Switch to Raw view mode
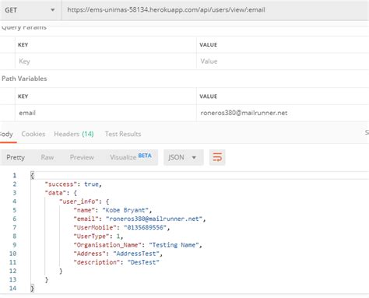 [x=47, y=157]
